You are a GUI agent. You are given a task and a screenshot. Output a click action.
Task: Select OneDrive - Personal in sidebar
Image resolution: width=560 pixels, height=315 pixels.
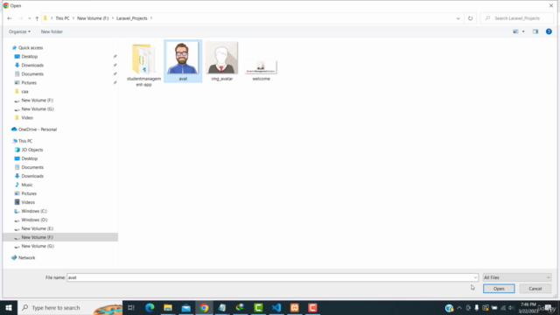(x=38, y=129)
